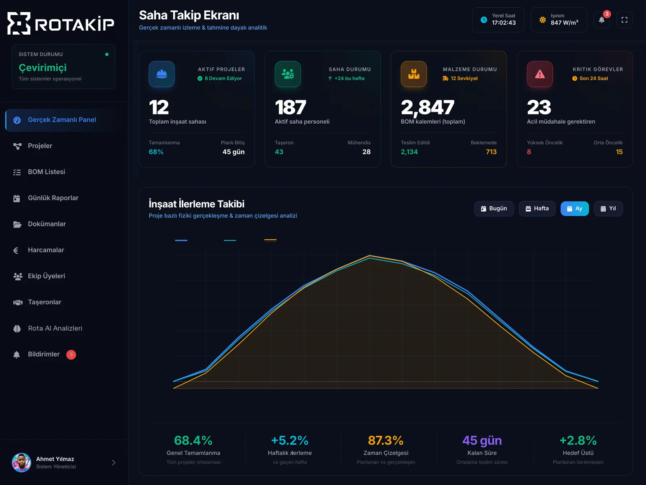Go to Projeler in the sidebar
Screen dimensions: 646x485
[x=64, y=146]
